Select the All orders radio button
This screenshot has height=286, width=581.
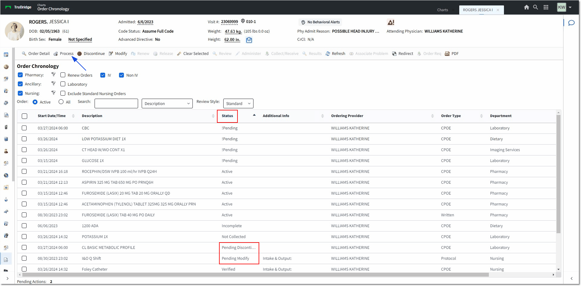click(61, 102)
